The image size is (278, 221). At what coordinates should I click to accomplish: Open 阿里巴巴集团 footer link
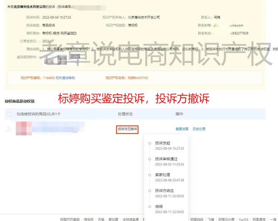tap(70, 219)
